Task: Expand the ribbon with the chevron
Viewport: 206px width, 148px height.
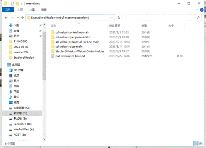Action: pos(197,10)
